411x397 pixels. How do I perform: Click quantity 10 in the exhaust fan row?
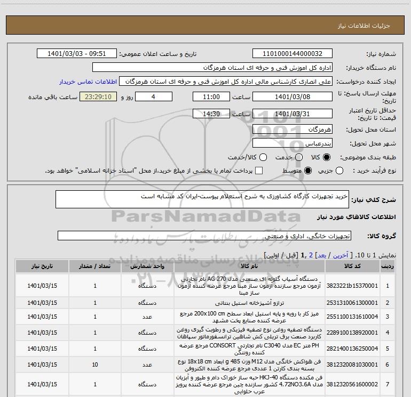point(95,364)
